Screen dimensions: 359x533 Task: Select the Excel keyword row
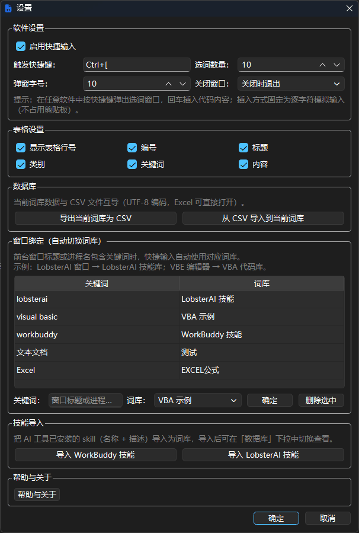[97, 370]
